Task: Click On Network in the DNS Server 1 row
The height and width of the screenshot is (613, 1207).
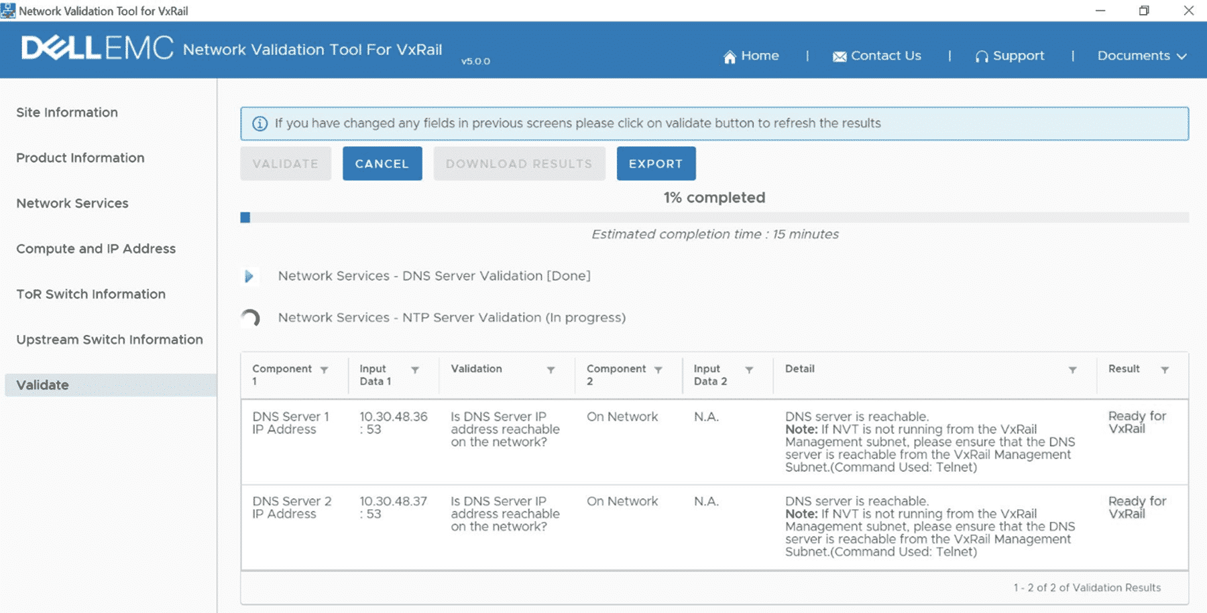Action: coord(622,417)
